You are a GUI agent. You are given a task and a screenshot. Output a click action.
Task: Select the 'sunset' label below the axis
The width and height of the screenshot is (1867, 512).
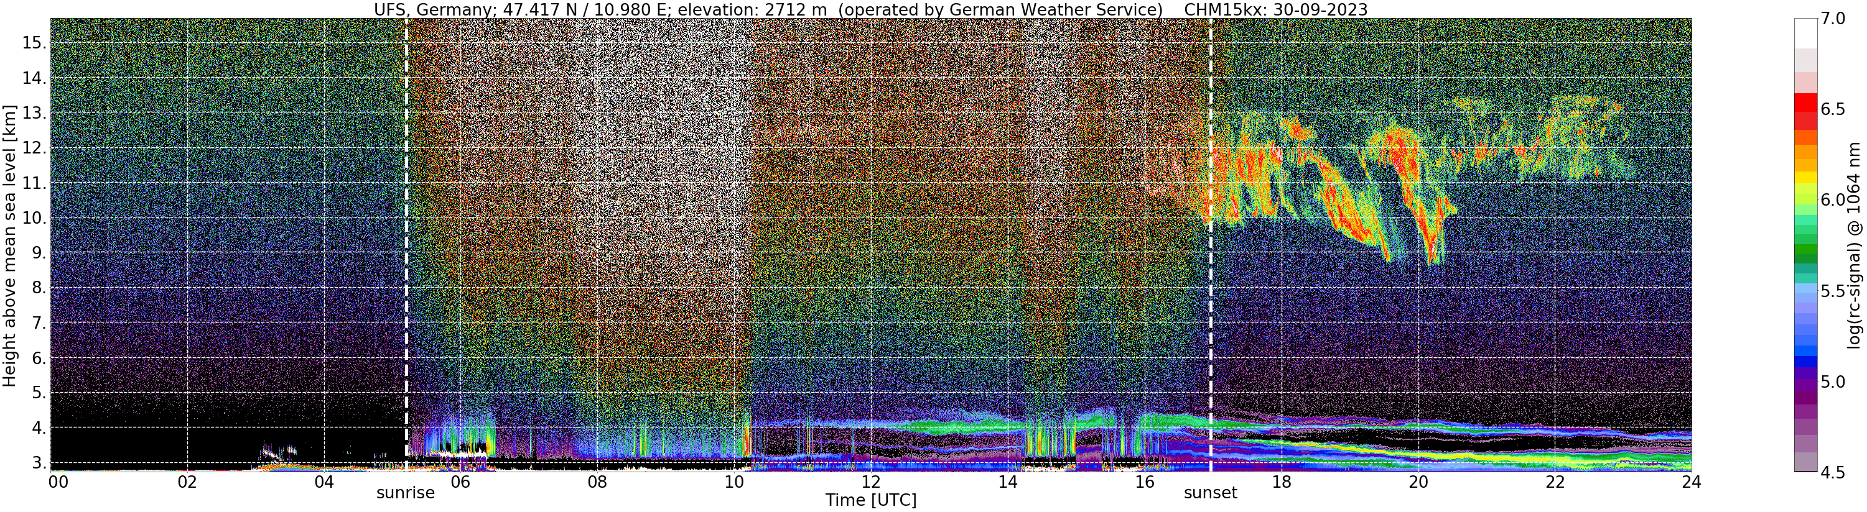[x=1211, y=493]
